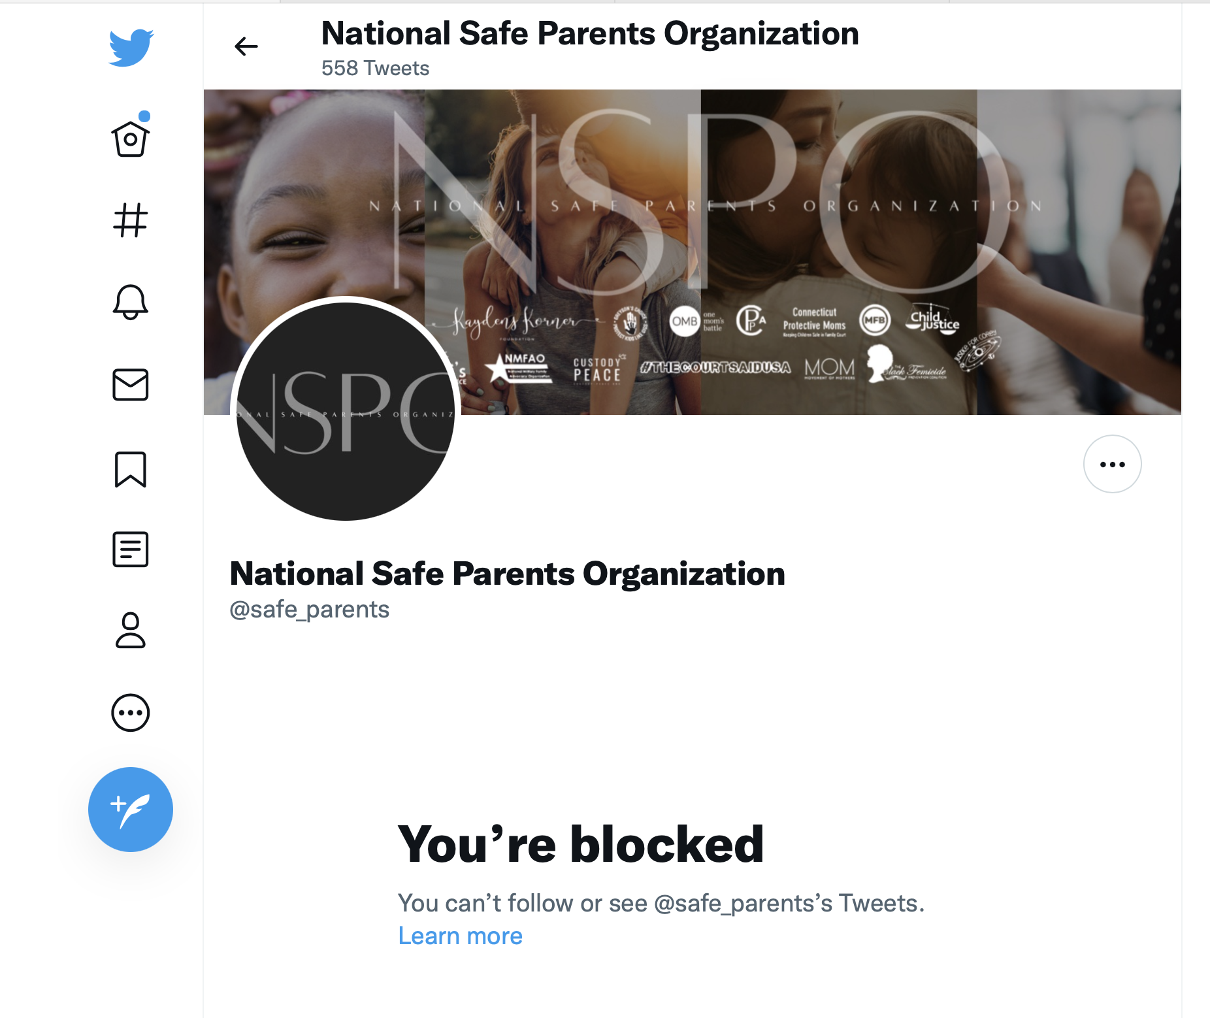The height and width of the screenshot is (1018, 1210).
Task: Open the Lists page
Action: pyautogui.click(x=131, y=549)
